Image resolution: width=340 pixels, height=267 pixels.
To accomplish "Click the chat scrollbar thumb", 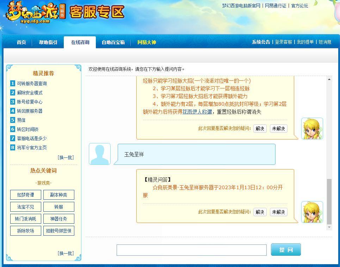I will tap(329, 201).
